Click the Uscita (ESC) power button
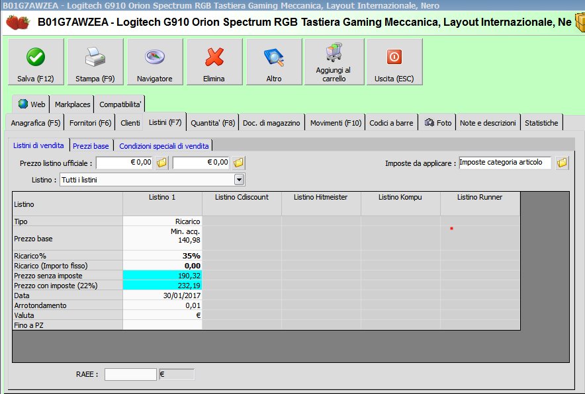The image size is (585, 394). [394, 62]
